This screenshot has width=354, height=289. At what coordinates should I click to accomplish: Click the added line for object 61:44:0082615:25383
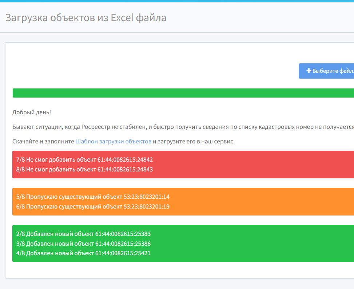pyautogui.click(x=83, y=234)
